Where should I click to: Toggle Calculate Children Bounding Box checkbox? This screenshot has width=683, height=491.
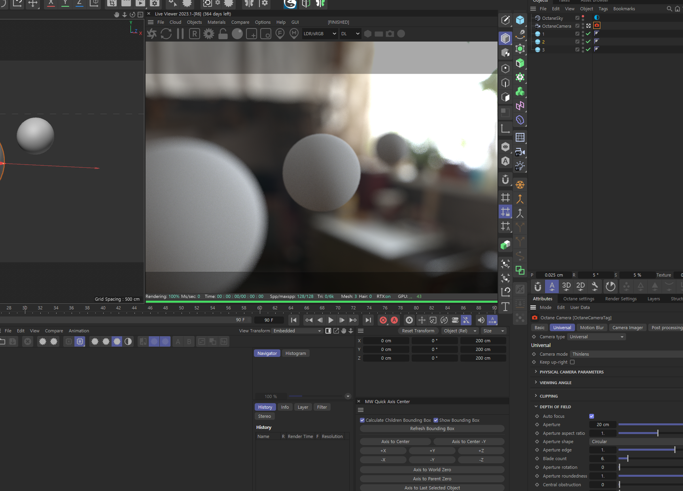tap(362, 420)
